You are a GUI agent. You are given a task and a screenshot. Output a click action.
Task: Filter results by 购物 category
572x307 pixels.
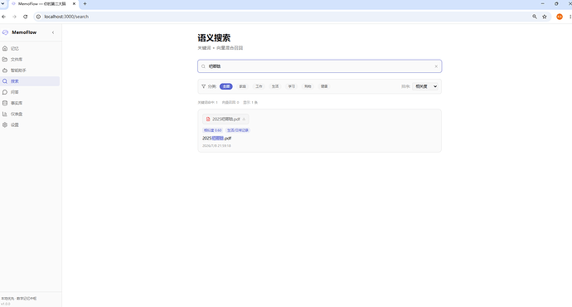click(308, 86)
